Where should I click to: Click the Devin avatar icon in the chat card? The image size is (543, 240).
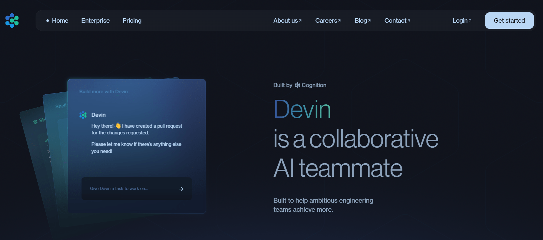pyautogui.click(x=83, y=115)
